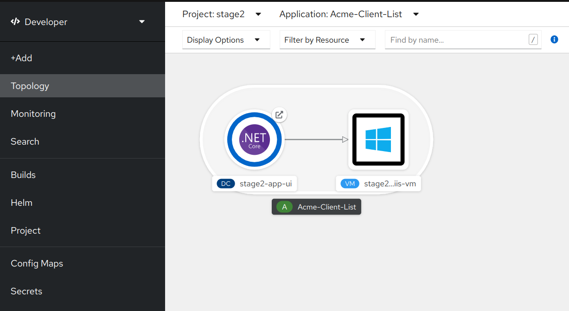
Task: Open the Filter by Resource dropdown
Action: click(327, 40)
